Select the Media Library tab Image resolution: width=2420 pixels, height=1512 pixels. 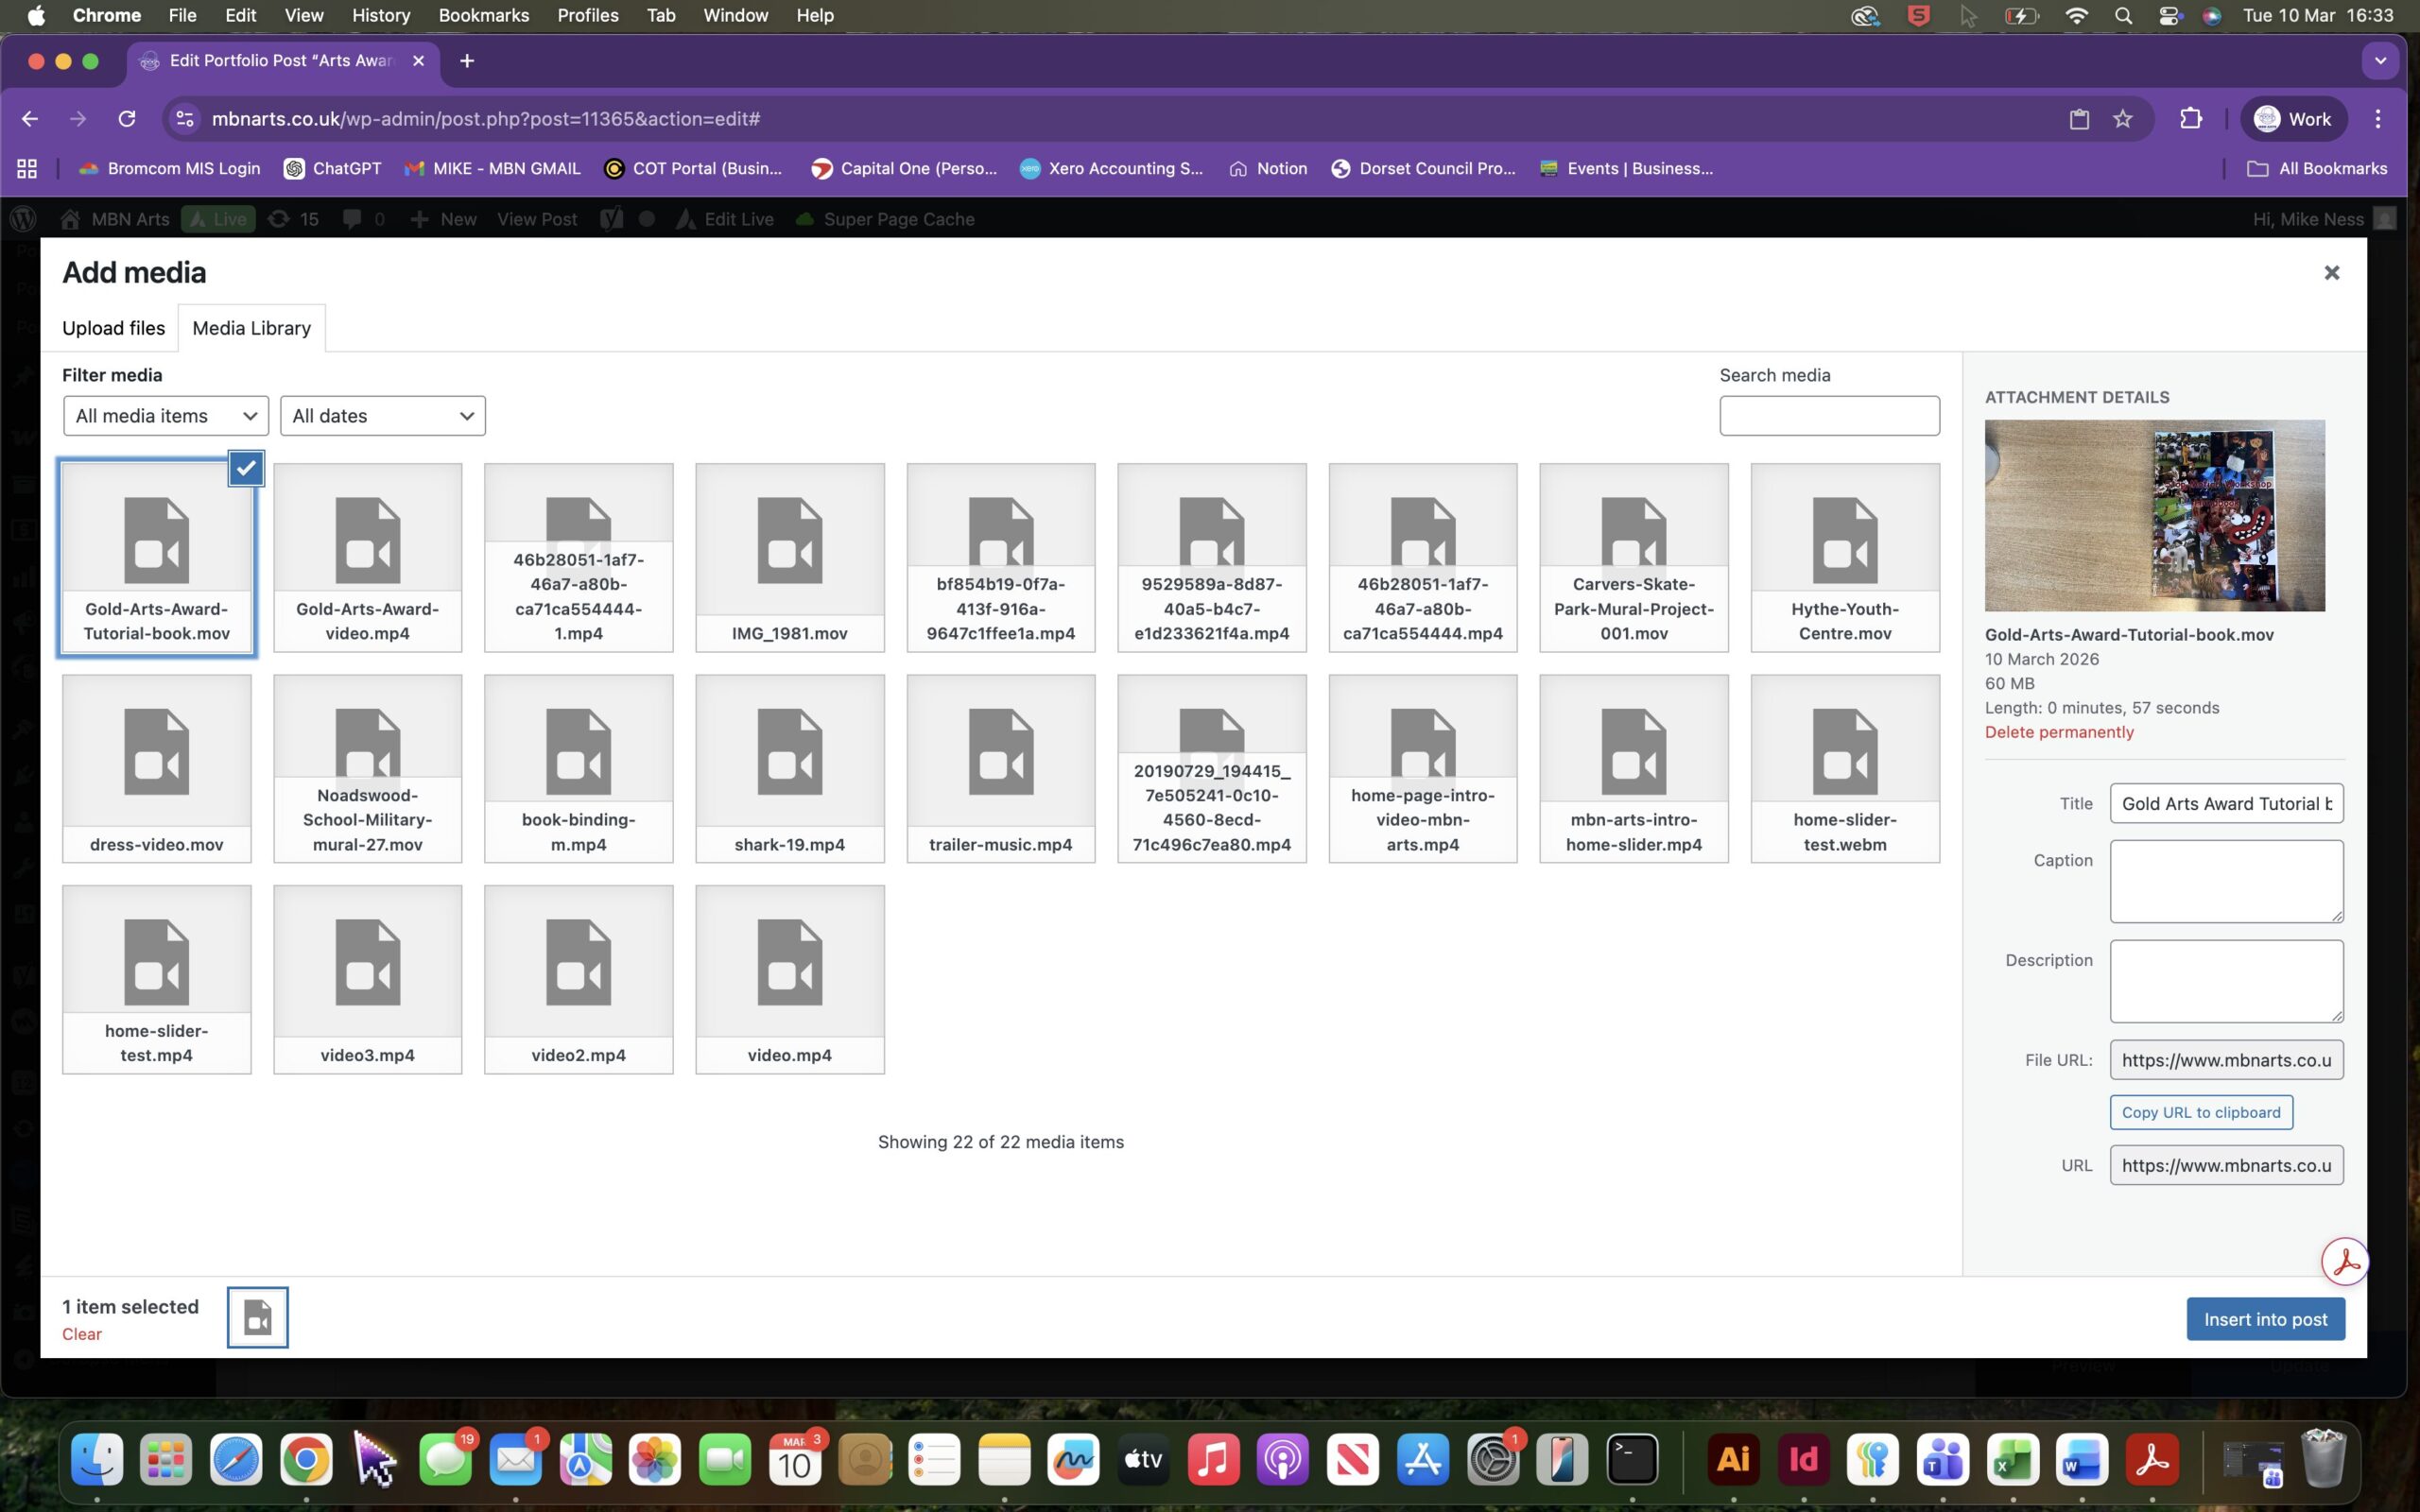pos(252,328)
